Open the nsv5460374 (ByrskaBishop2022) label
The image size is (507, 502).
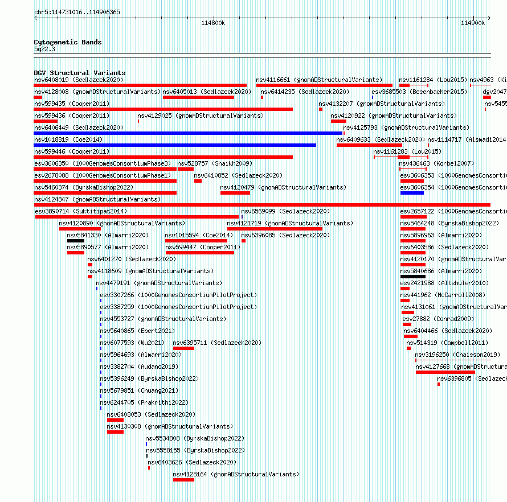tap(84, 187)
